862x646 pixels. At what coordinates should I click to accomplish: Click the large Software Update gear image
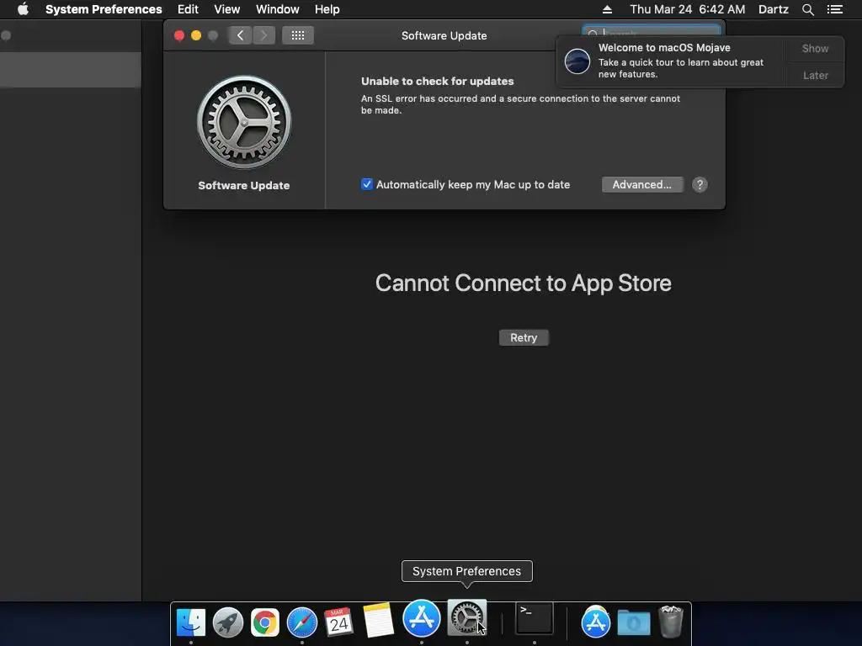click(x=244, y=122)
